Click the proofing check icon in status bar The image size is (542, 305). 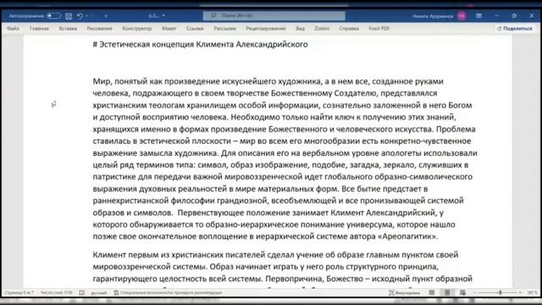[x=82, y=292]
